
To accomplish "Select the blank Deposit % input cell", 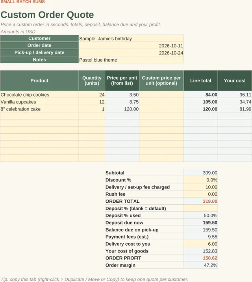I will tap(201, 208).
